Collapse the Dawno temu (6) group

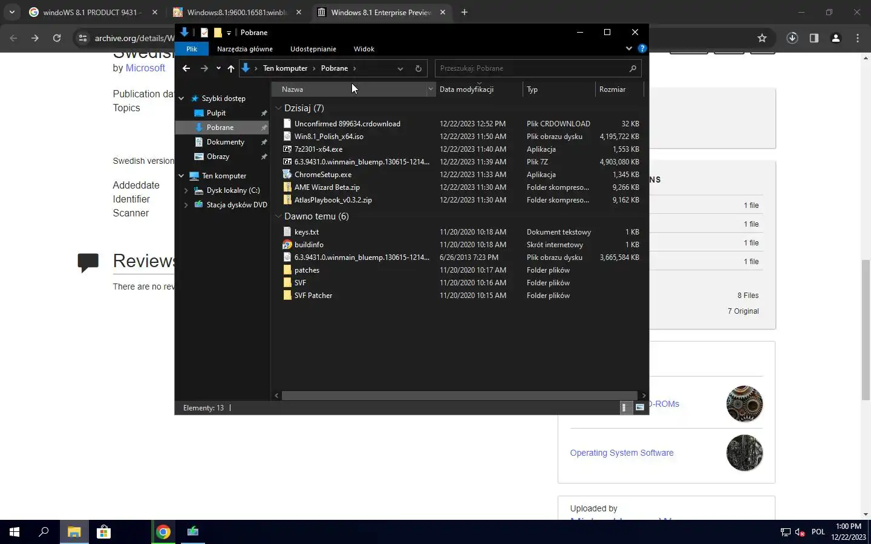coord(278,216)
